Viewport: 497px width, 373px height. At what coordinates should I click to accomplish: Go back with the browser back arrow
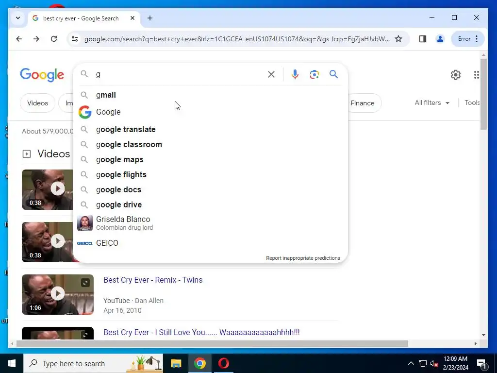[19, 39]
